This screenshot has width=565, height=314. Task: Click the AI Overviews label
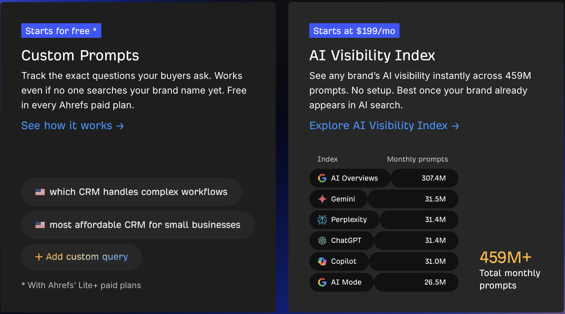(x=355, y=178)
